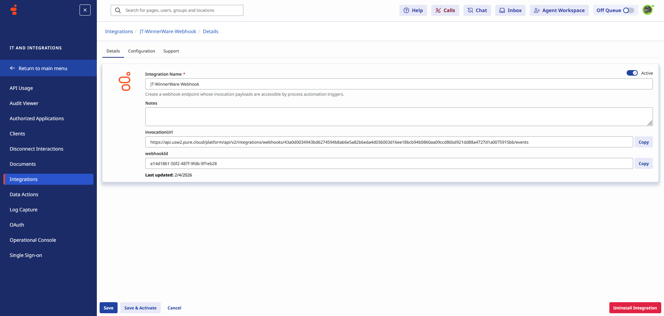Select Data Actions in the sidebar

(x=24, y=194)
